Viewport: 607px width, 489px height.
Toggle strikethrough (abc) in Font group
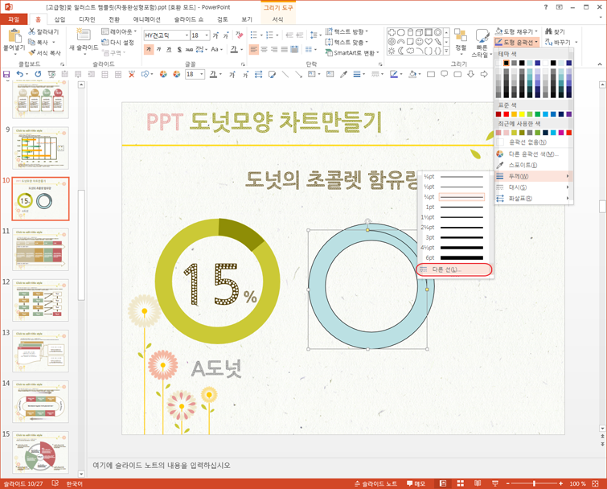coord(189,49)
